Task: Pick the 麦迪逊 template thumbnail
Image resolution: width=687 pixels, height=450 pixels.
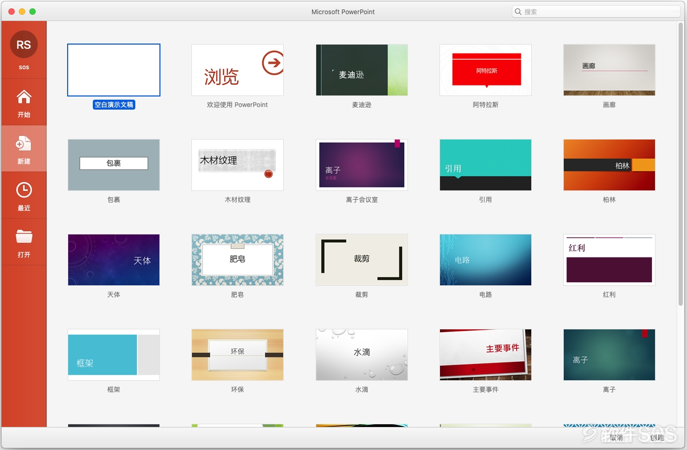Action: coord(362,70)
